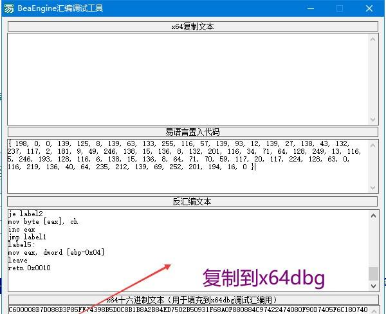Image resolution: width=386 pixels, height=314 pixels.
Task: Click the line 'inc eax'
Action: click(x=21, y=229)
